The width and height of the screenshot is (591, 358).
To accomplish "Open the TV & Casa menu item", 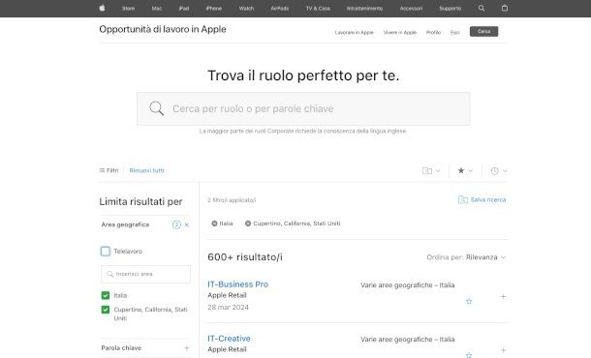I will (x=318, y=9).
